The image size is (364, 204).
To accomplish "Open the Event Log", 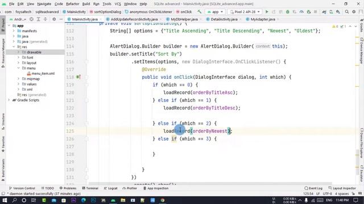I will coord(313,188).
